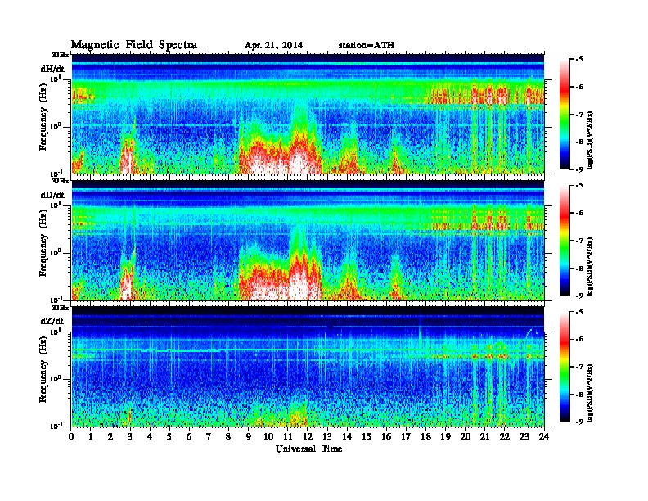The image size is (648, 501).
Task: Click hour "22" on the Universal Time axis
Action: coord(505,436)
